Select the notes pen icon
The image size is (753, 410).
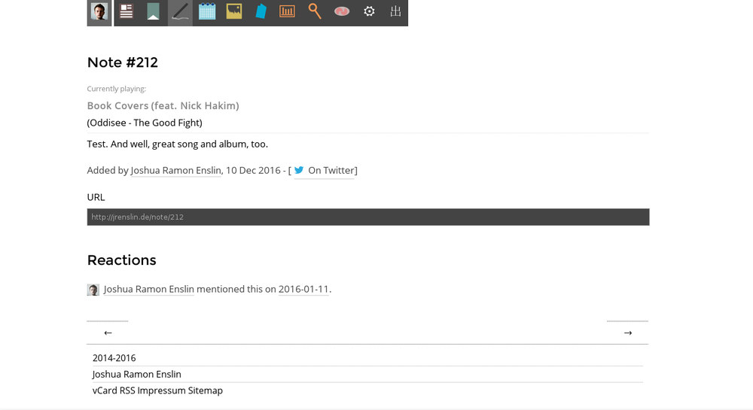180,12
